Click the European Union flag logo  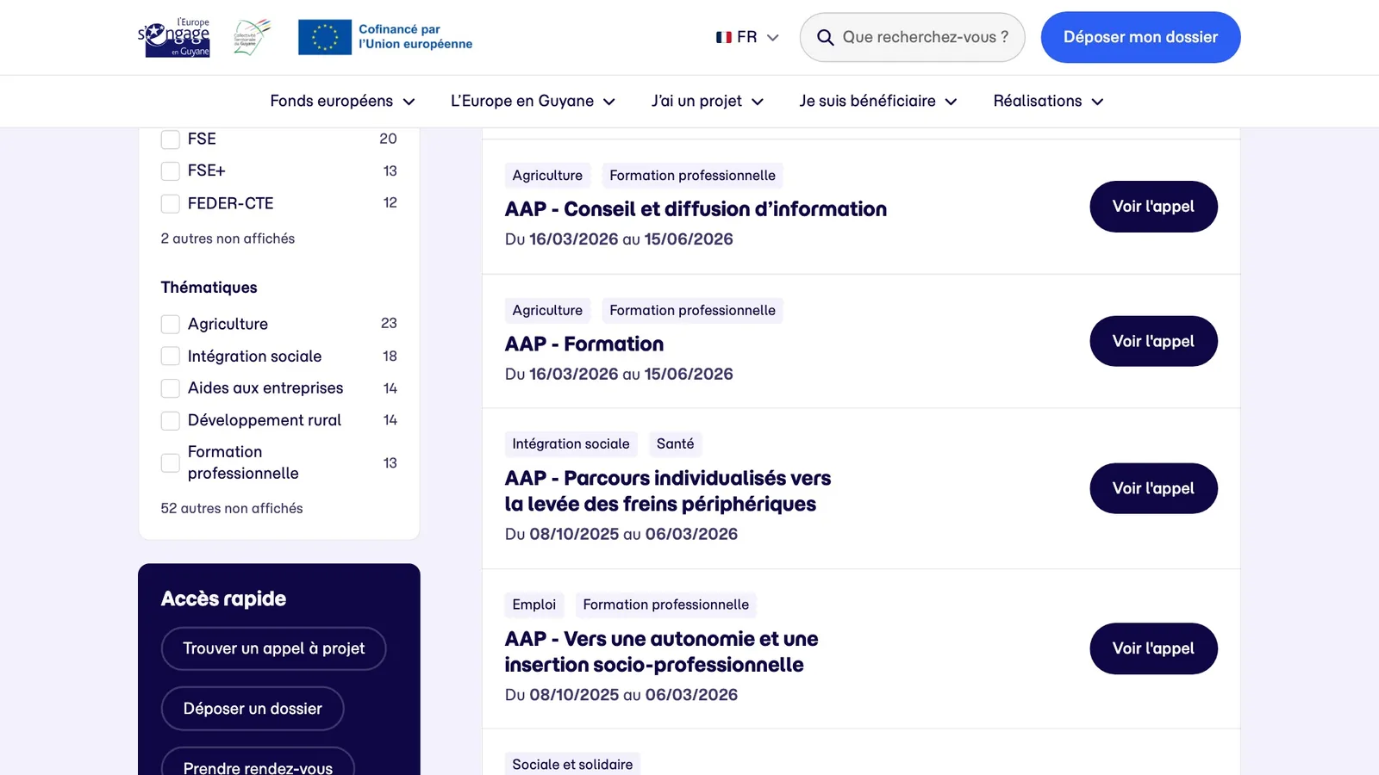325,37
